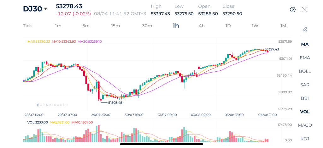This screenshot has width=323, height=148.
Task: Choose the 15m timeframe
Action: 115,26
